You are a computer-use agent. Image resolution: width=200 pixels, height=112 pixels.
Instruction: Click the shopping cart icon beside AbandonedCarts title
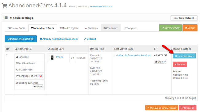tap(5, 6)
